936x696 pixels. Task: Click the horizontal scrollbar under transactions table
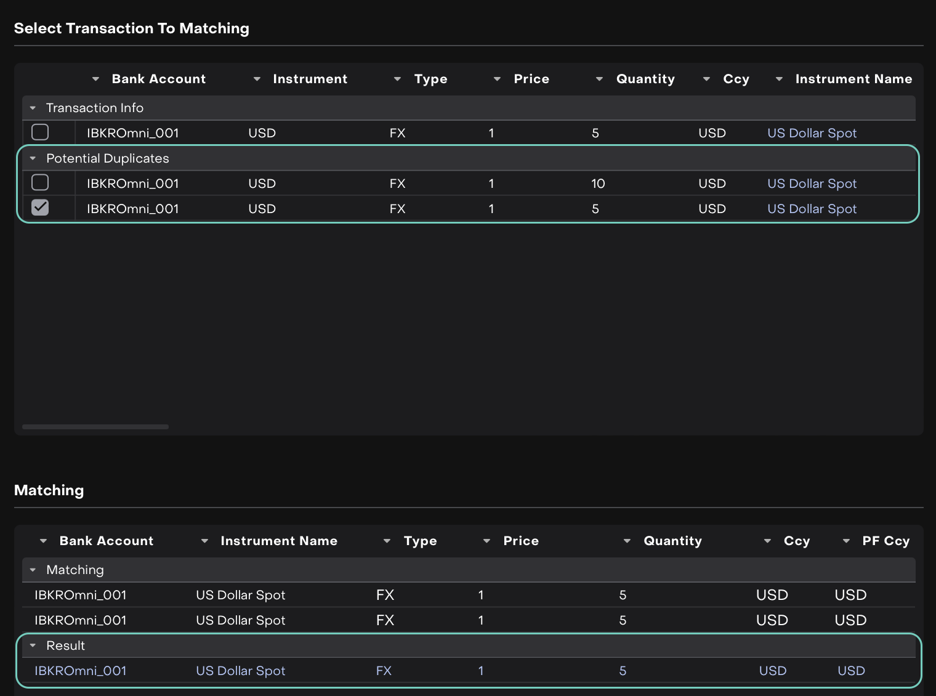tap(95, 427)
